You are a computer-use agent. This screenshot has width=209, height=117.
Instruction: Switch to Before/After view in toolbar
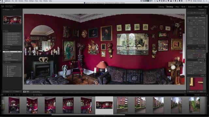(27, 92)
